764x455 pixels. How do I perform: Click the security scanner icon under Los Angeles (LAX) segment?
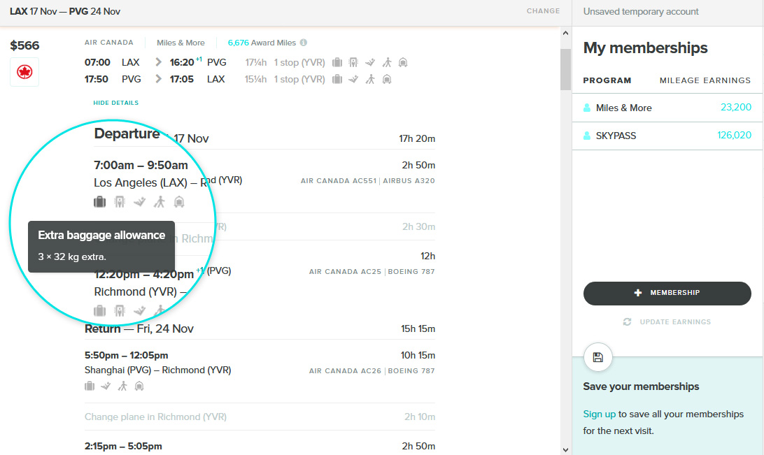120,202
